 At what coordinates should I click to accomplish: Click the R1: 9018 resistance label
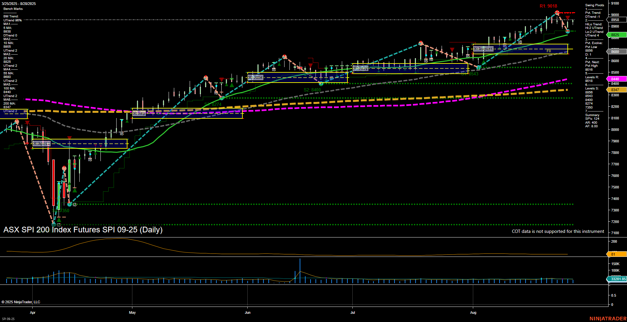(x=548, y=6)
